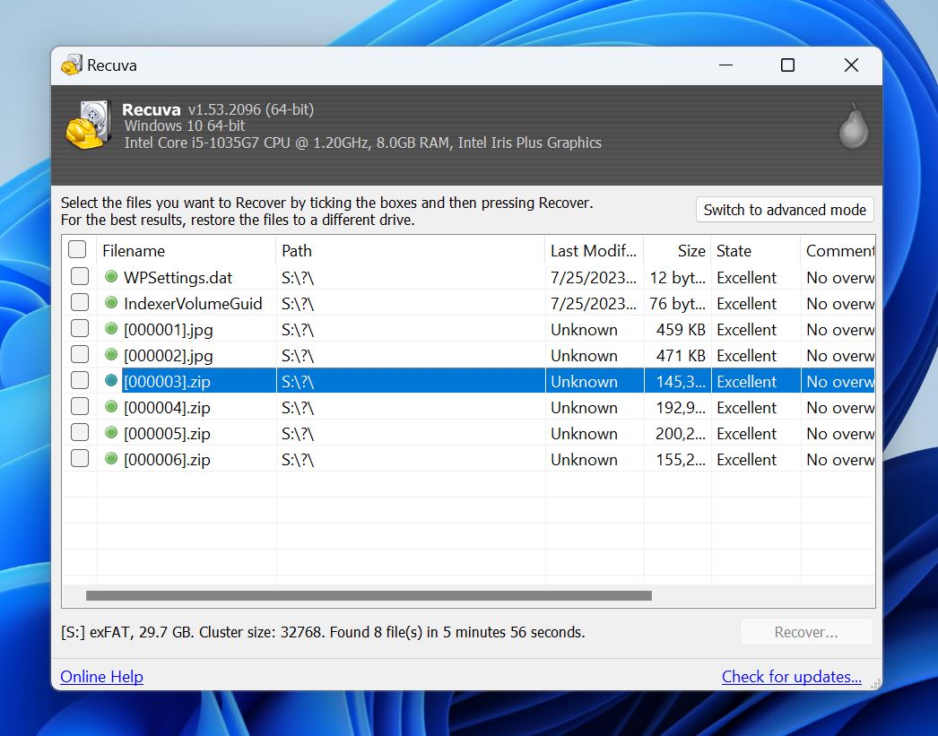Click the small Recuva icon in title bar

[x=71, y=65]
